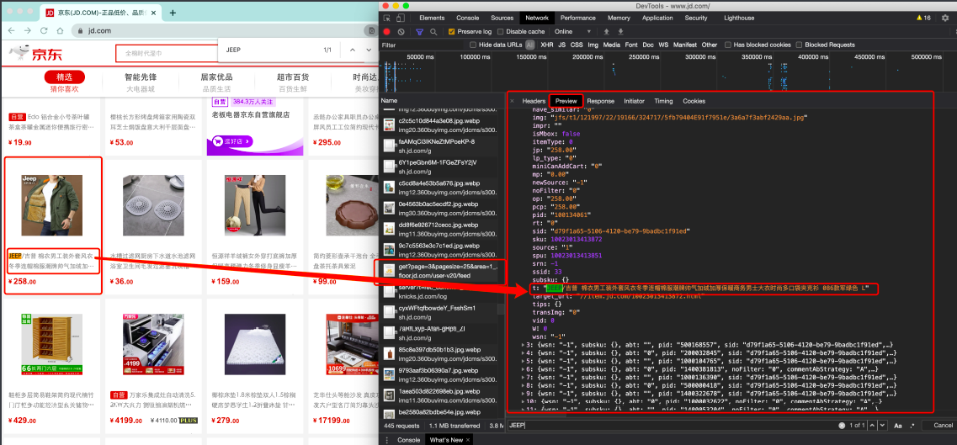957x445 pixels.
Task: Open the 超市百货 category on JD page
Action: 292,77
